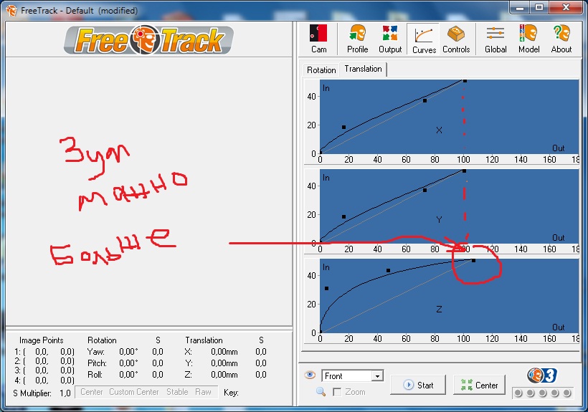Open the Controls section

tap(456, 39)
